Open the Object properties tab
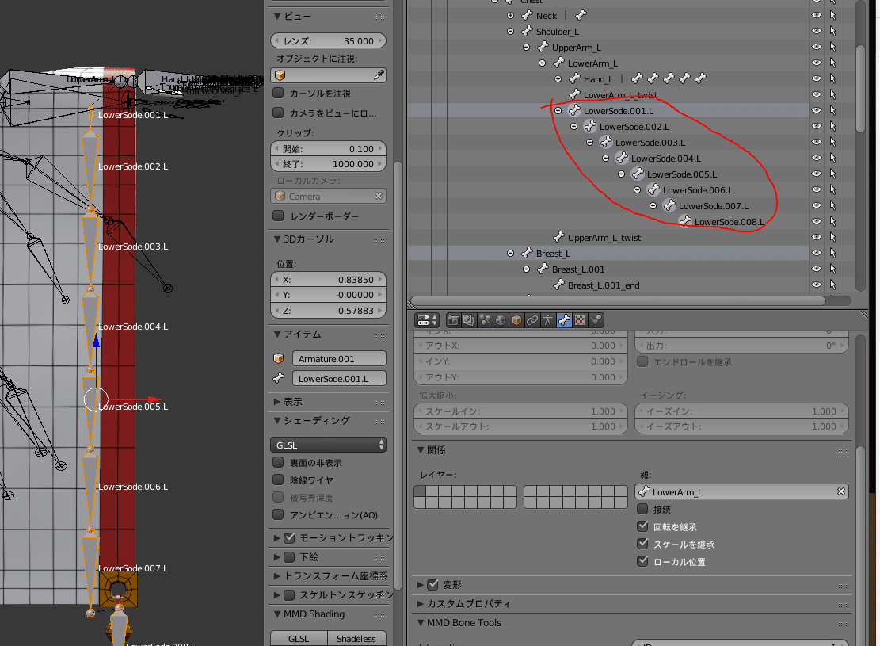Screen dimensions: 880x646 click(x=516, y=320)
